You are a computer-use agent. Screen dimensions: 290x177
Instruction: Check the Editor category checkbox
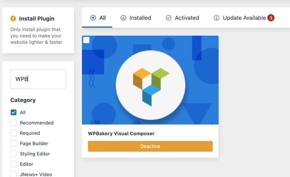(14, 164)
